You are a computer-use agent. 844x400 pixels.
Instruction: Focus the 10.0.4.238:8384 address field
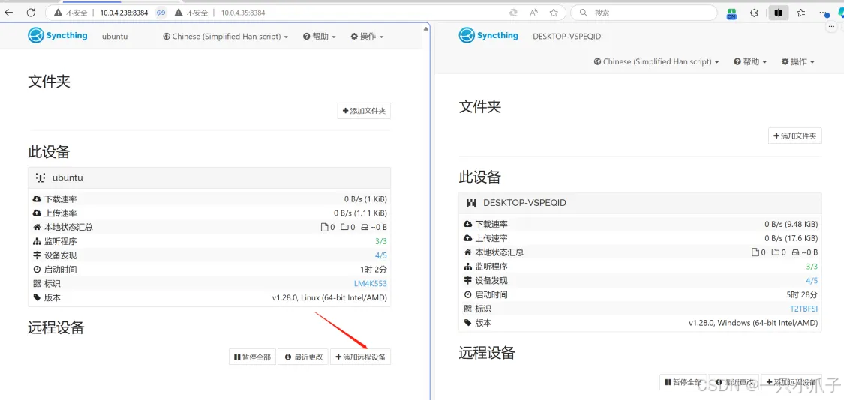click(x=124, y=13)
